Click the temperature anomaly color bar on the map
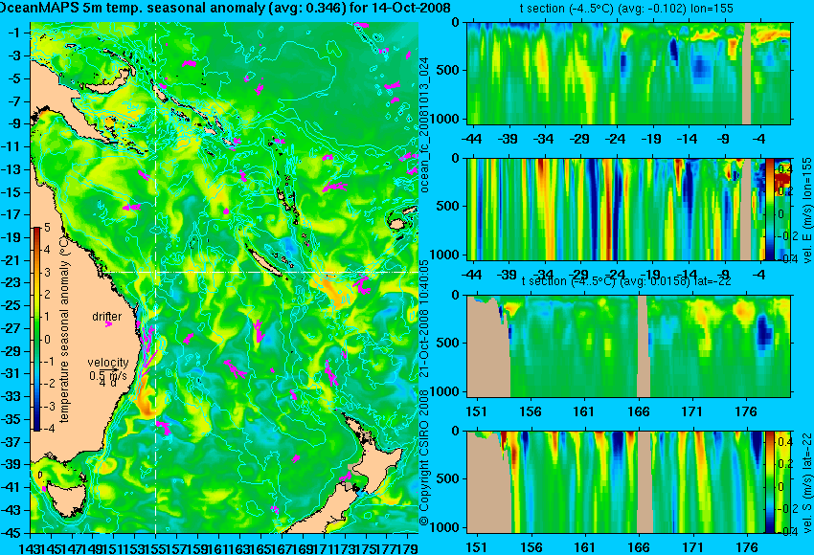The height and width of the screenshot is (555, 814). pyautogui.click(x=36, y=329)
